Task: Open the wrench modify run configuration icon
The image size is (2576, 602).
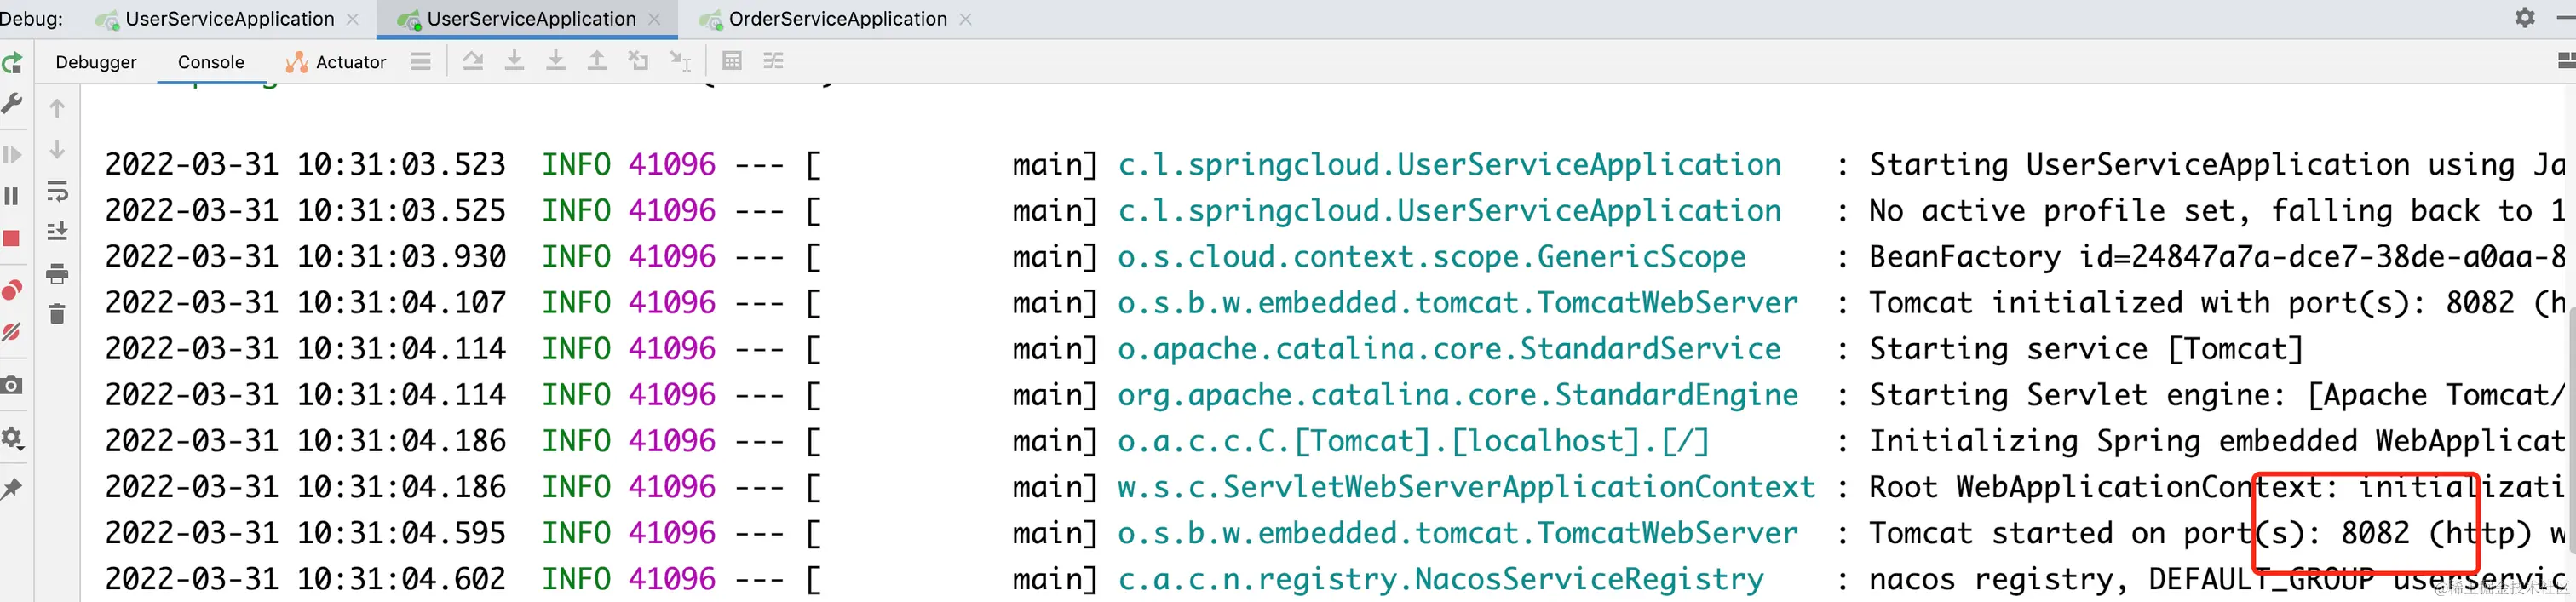Action: (x=12, y=103)
